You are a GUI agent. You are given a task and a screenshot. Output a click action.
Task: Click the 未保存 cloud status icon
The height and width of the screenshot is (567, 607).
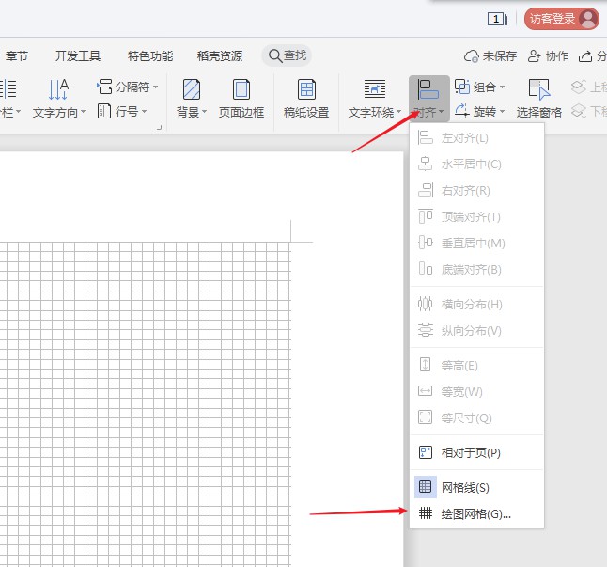(472, 56)
